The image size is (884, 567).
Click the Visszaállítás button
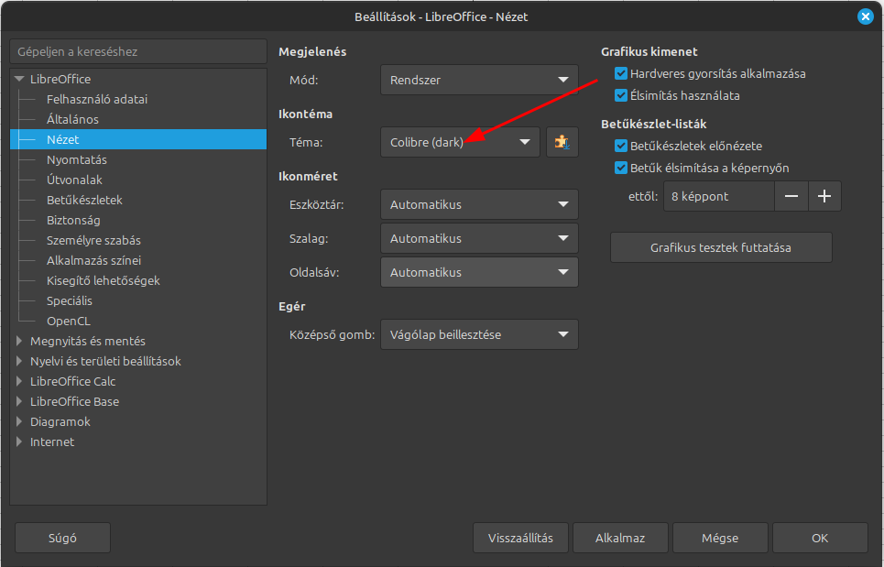521,539
